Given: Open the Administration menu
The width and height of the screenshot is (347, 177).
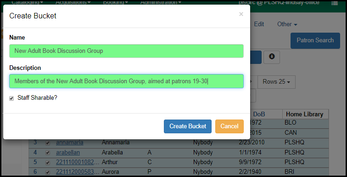Looking at the screenshot, I should click(161, 2).
